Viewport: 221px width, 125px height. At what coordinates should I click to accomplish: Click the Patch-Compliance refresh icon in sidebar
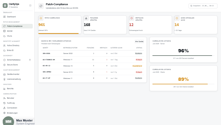(4, 26)
